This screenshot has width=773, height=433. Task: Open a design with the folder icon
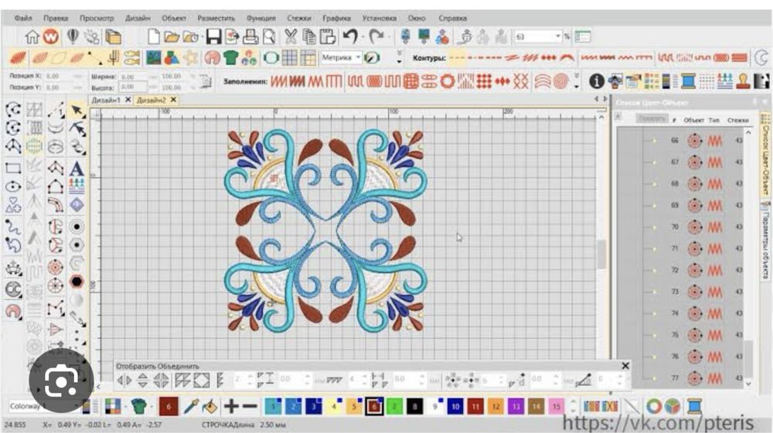171,37
